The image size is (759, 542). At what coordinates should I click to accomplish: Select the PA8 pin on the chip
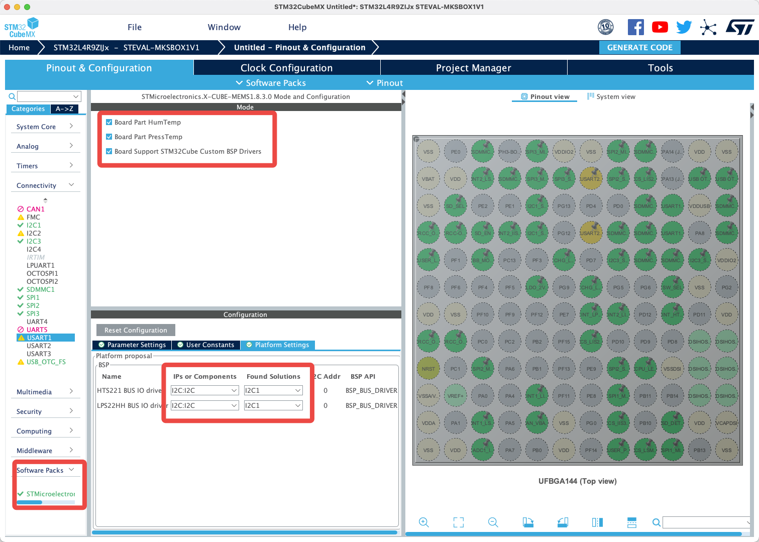pyautogui.click(x=699, y=233)
